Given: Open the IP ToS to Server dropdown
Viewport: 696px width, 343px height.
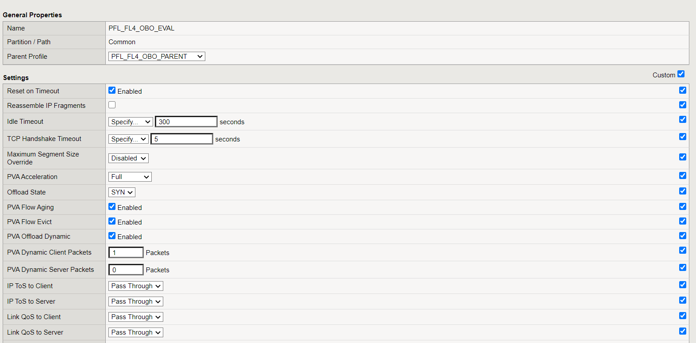Looking at the screenshot, I should [136, 301].
